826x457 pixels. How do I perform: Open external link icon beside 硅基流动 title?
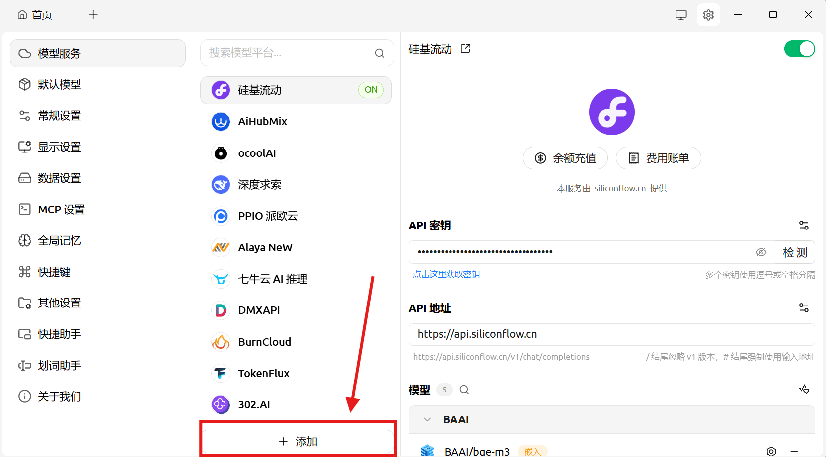click(465, 49)
